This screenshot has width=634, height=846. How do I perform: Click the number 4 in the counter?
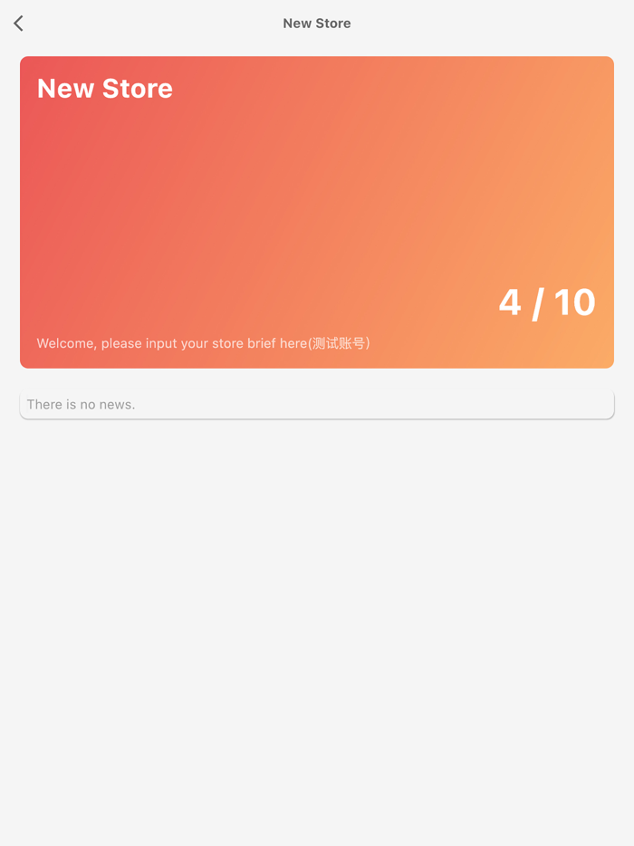click(510, 303)
